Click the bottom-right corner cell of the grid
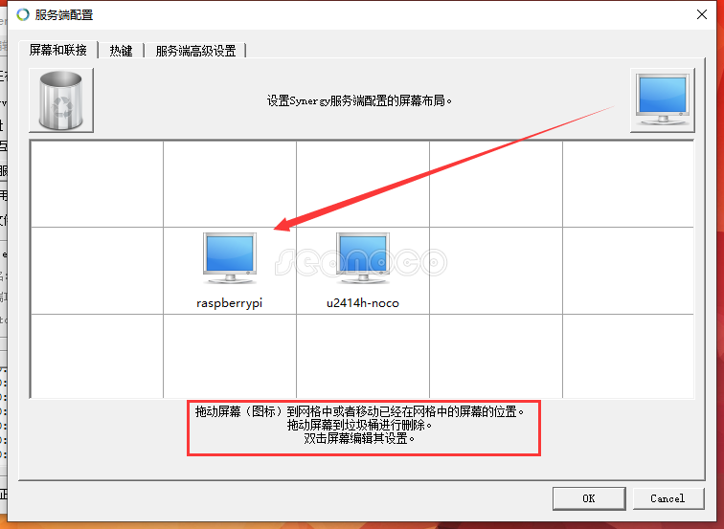This screenshot has height=529, width=724. (627, 354)
